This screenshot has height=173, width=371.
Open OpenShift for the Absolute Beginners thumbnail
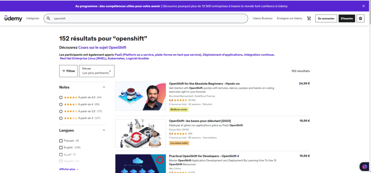point(141,96)
